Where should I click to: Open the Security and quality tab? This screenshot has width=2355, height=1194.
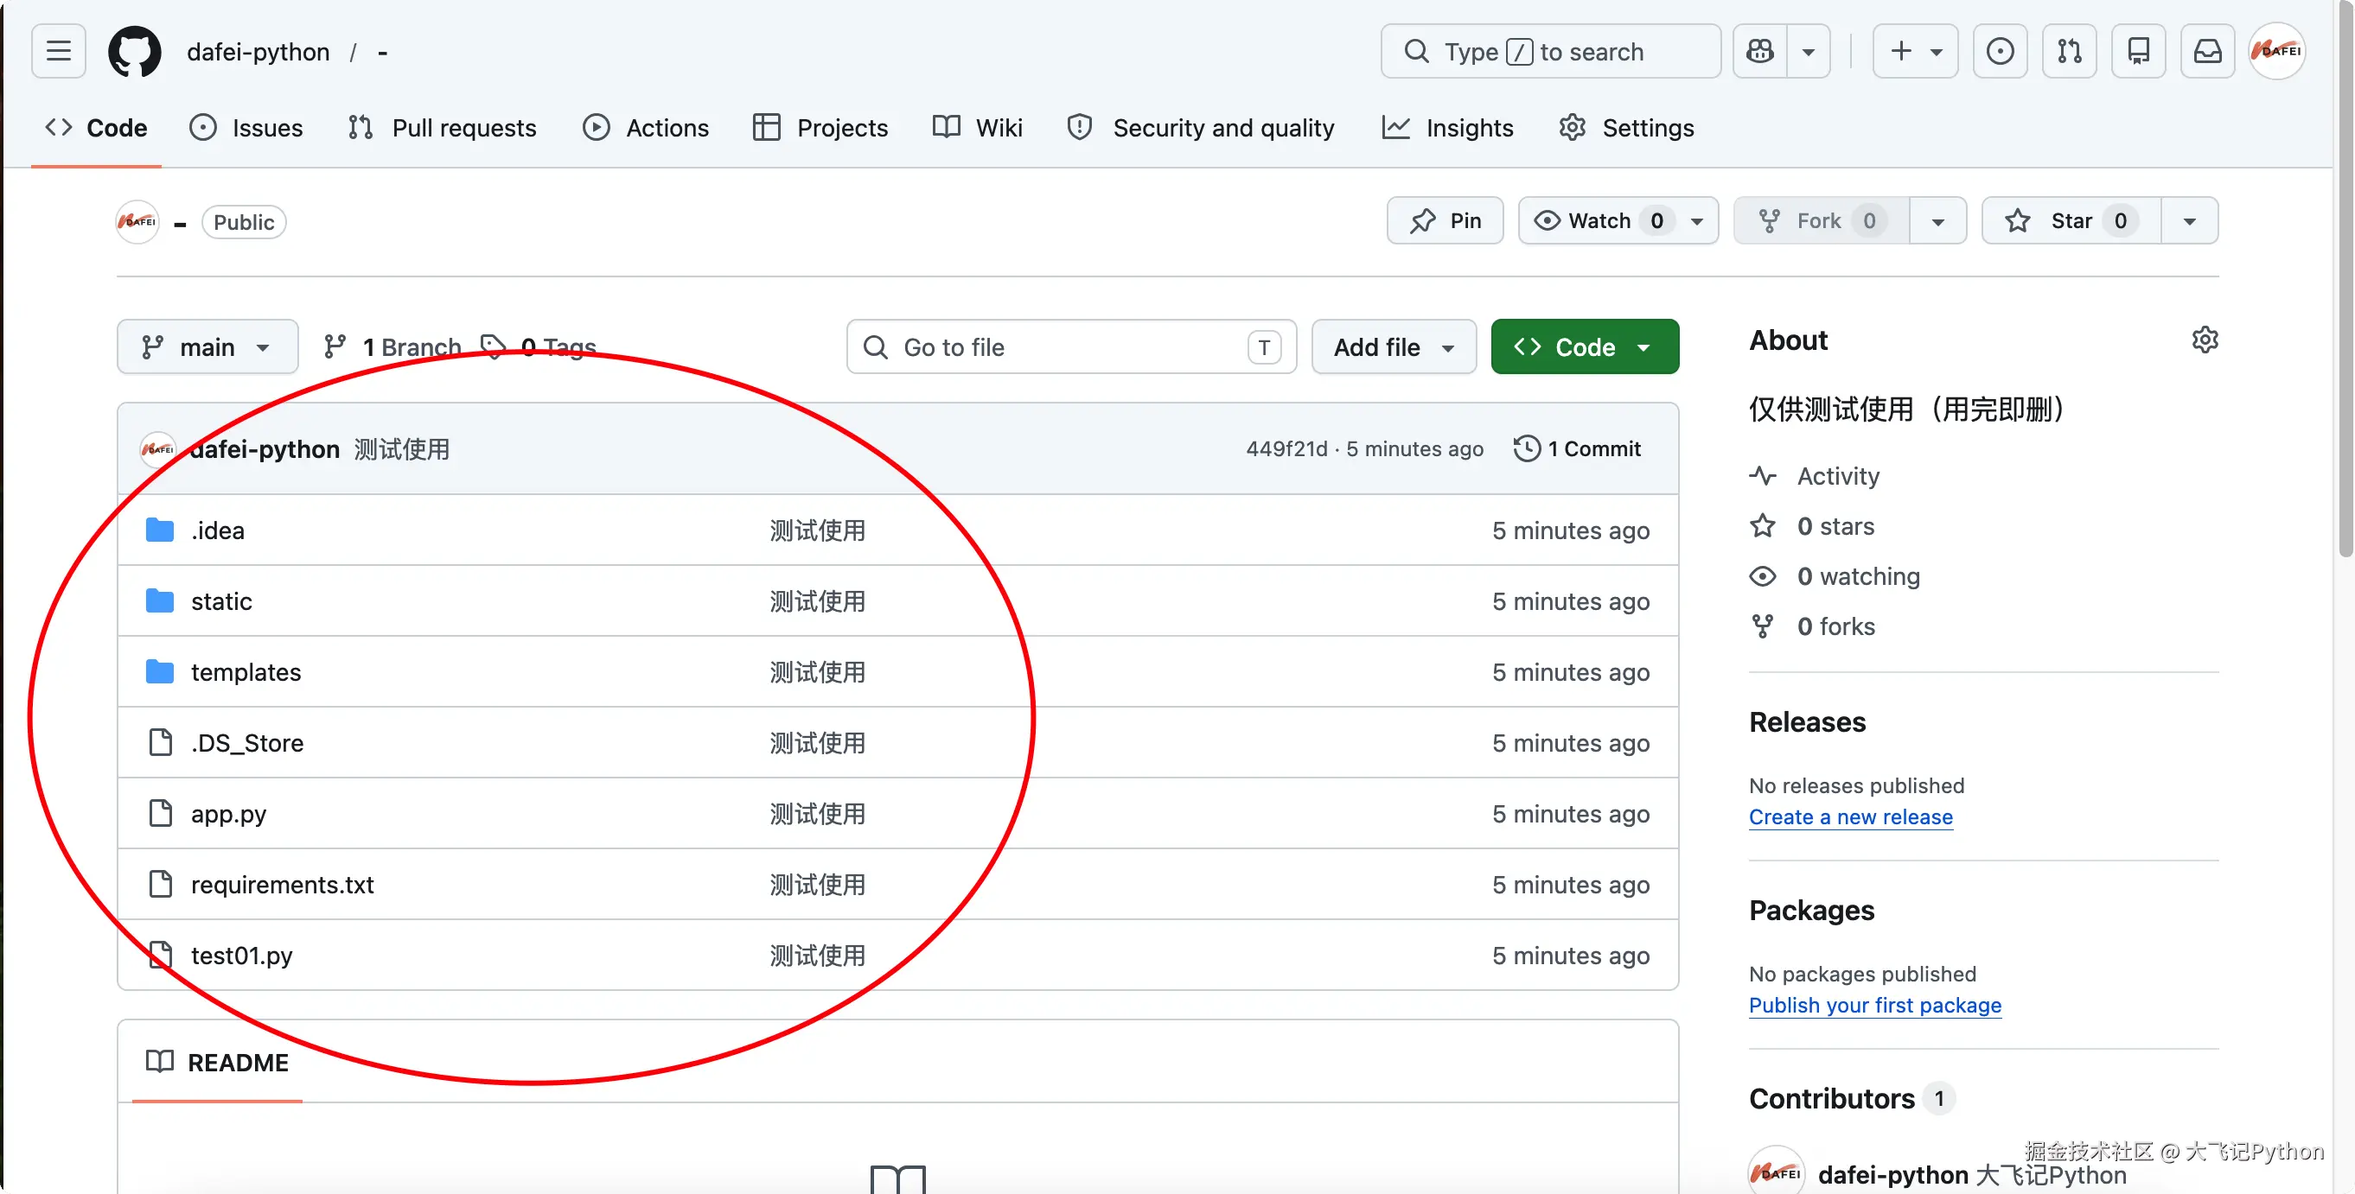[x=1200, y=127]
